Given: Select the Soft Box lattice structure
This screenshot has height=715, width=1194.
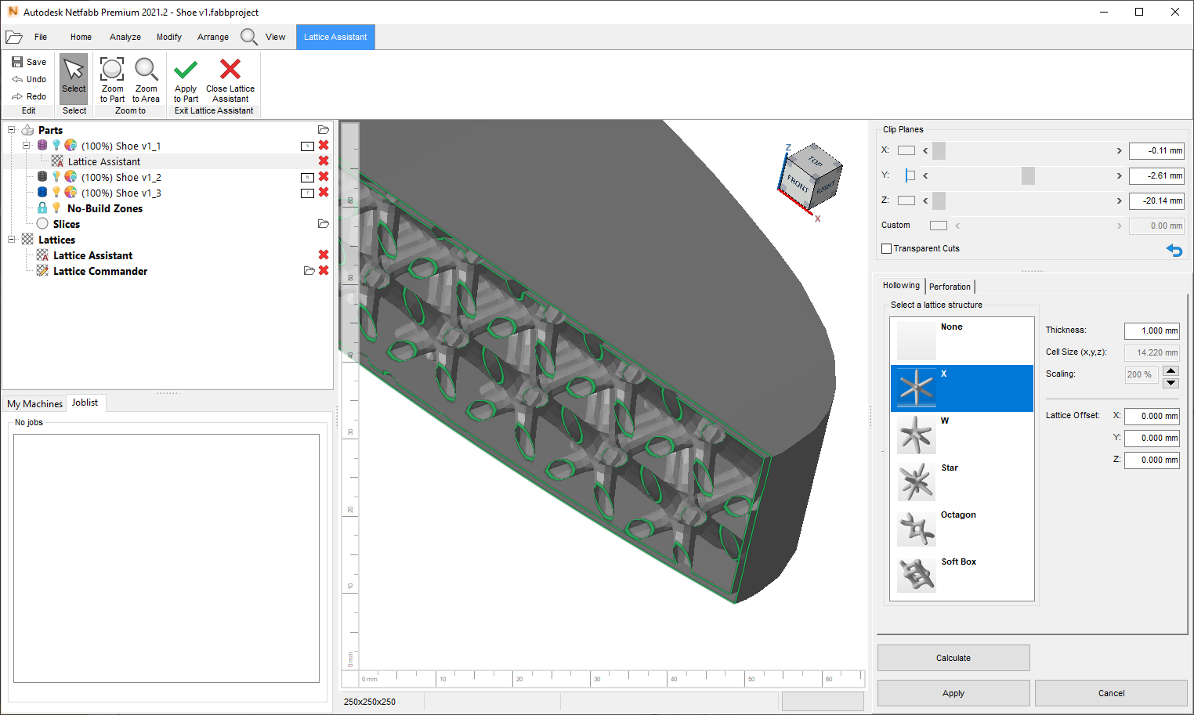Looking at the screenshot, I should click(962, 576).
